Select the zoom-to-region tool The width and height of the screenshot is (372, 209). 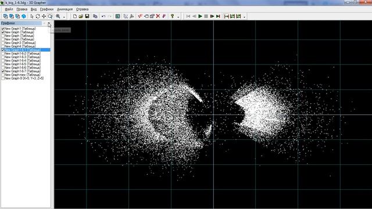pos(50,16)
